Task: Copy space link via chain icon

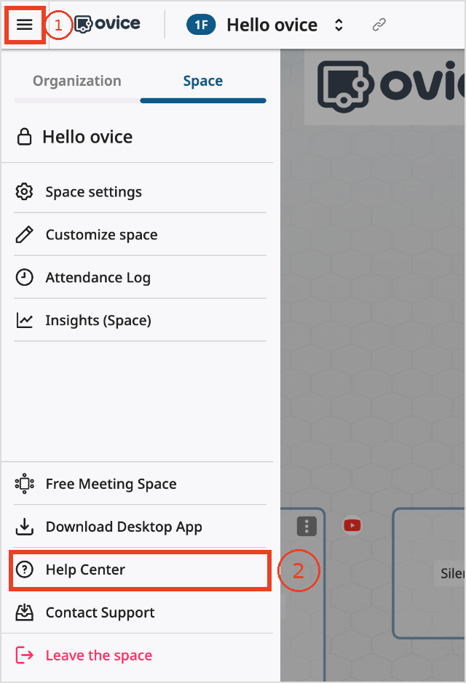Action: pyautogui.click(x=379, y=25)
